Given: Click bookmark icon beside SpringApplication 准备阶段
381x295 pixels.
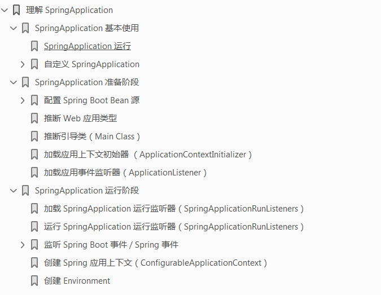Looking at the screenshot, I should 25,82.
